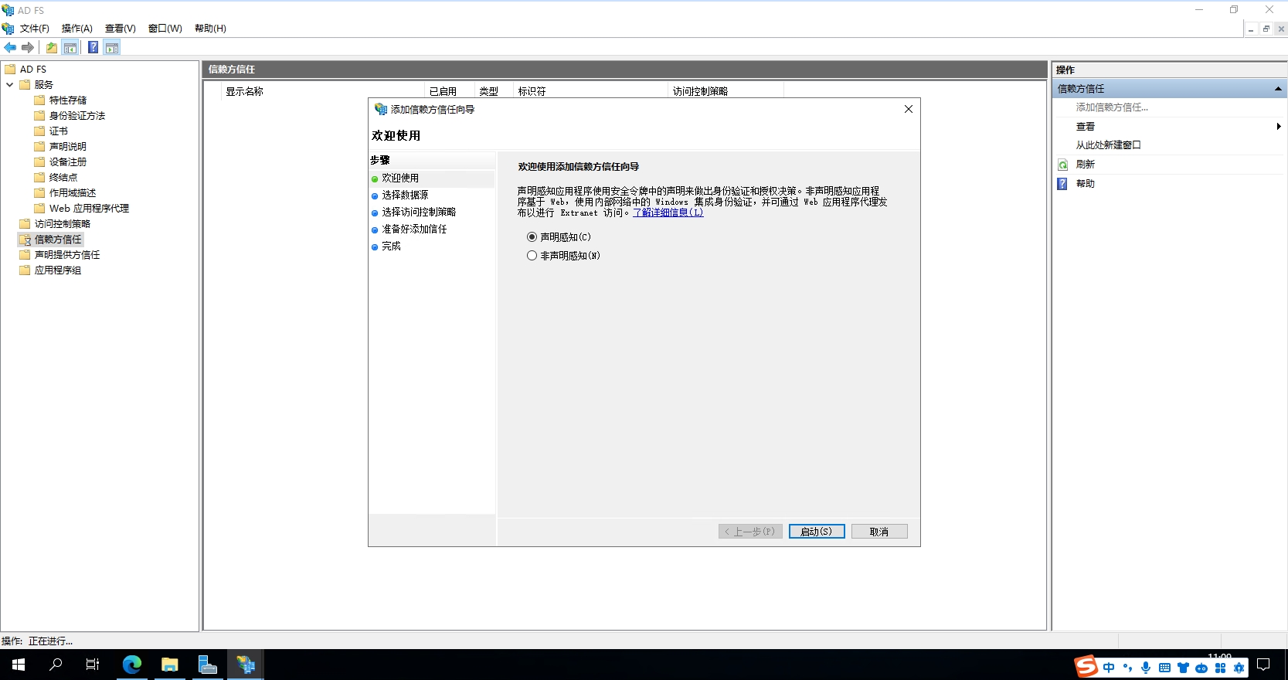Viewport: 1288px width, 680px height.
Task: Click the 取消 button in wizard
Action: click(x=878, y=532)
